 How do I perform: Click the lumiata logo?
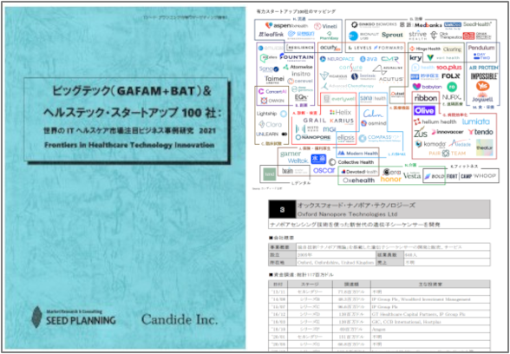476,121
